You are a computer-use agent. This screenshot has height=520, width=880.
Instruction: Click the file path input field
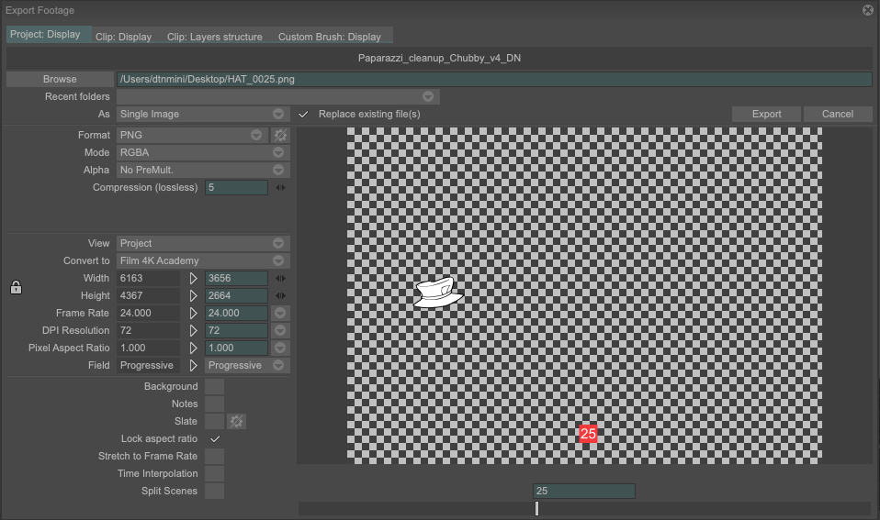pos(494,79)
